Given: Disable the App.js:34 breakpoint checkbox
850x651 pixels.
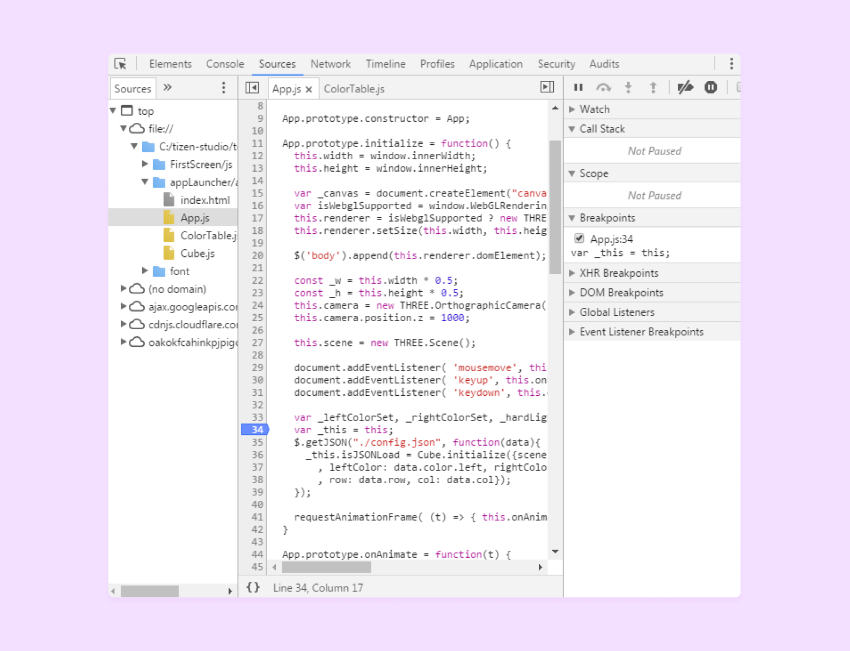Looking at the screenshot, I should coord(579,238).
